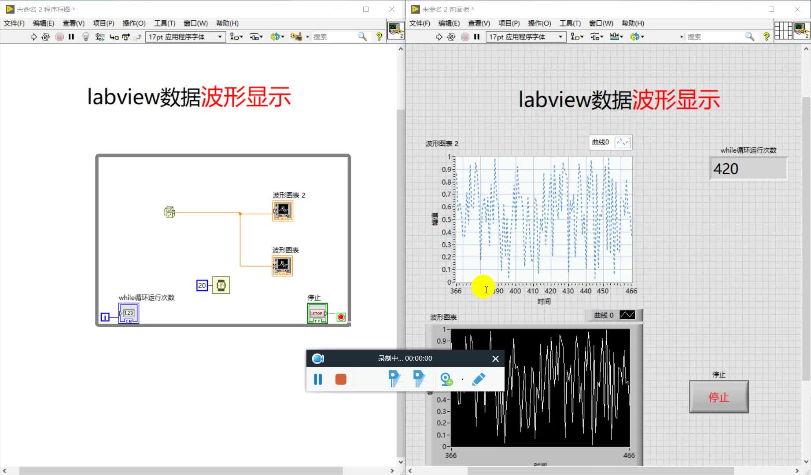Screen dimensions: 811x475
Task: Click Step Out debugging icon
Action: click(x=137, y=37)
